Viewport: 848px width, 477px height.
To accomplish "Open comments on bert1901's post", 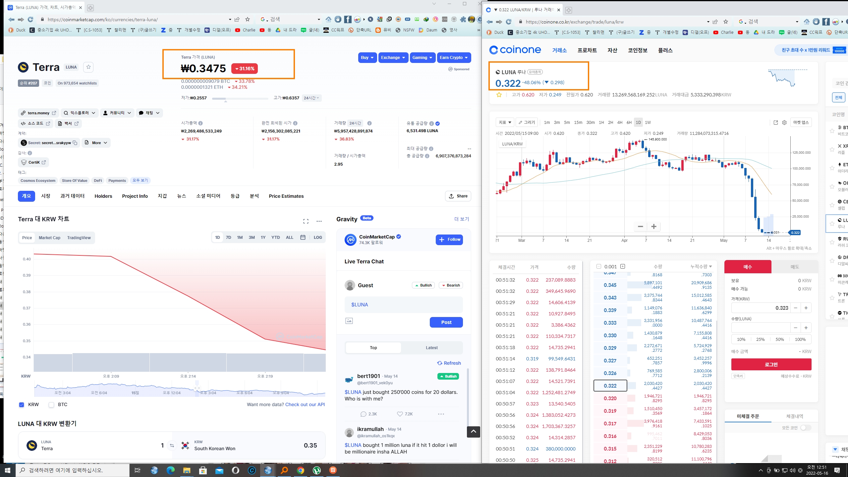I will click(x=364, y=414).
